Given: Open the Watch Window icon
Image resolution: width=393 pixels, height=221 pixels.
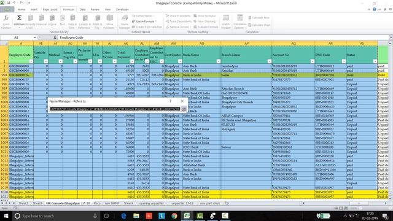Looking at the screenshot, I should [226, 18].
